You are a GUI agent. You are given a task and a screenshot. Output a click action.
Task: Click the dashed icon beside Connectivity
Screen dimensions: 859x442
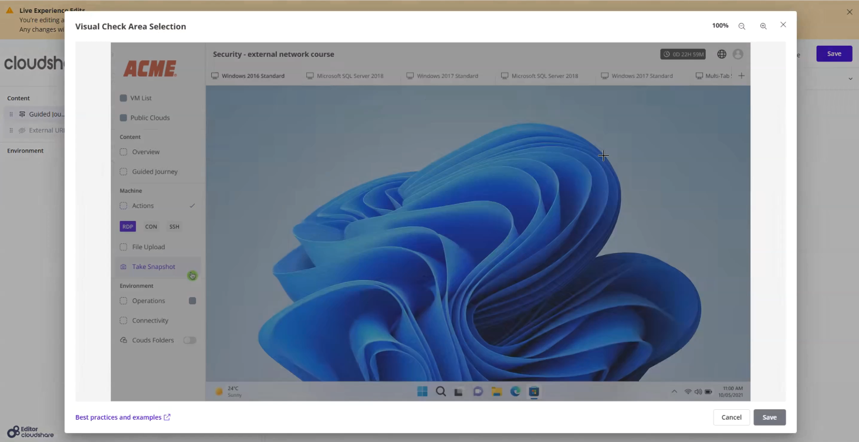123,321
